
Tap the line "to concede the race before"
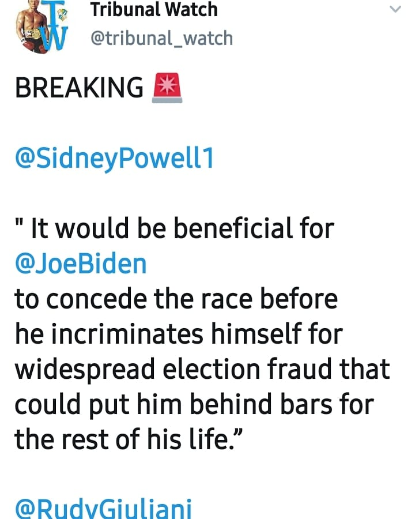click(176, 299)
